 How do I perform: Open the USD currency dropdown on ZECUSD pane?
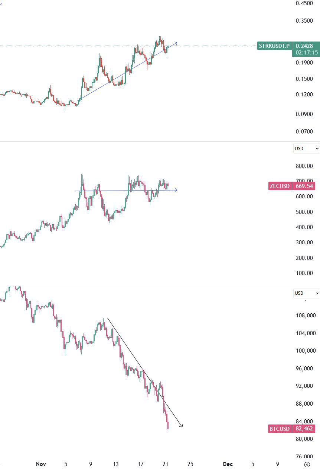(x=304, y=148)
